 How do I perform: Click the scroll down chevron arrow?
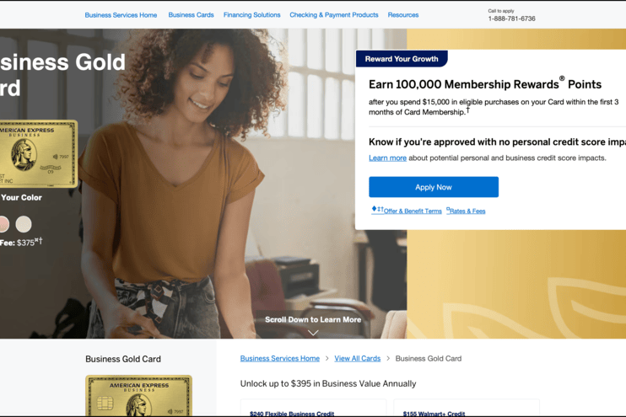click(313, 333)
